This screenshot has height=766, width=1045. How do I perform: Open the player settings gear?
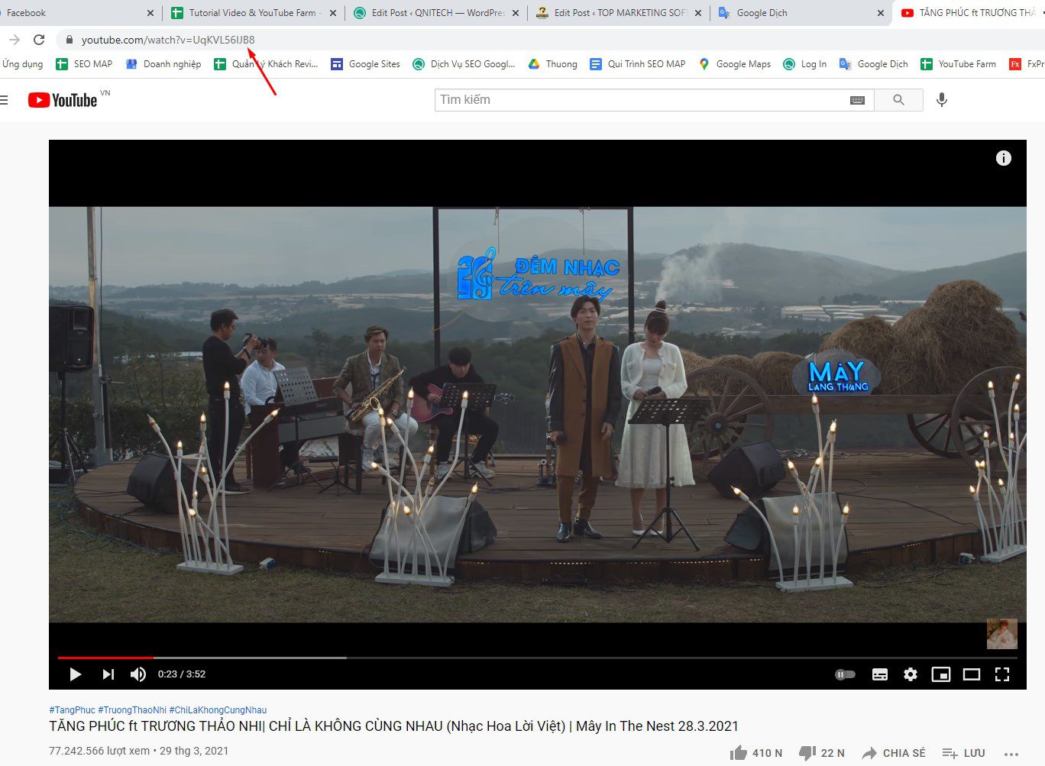click(x=911, y=674)
